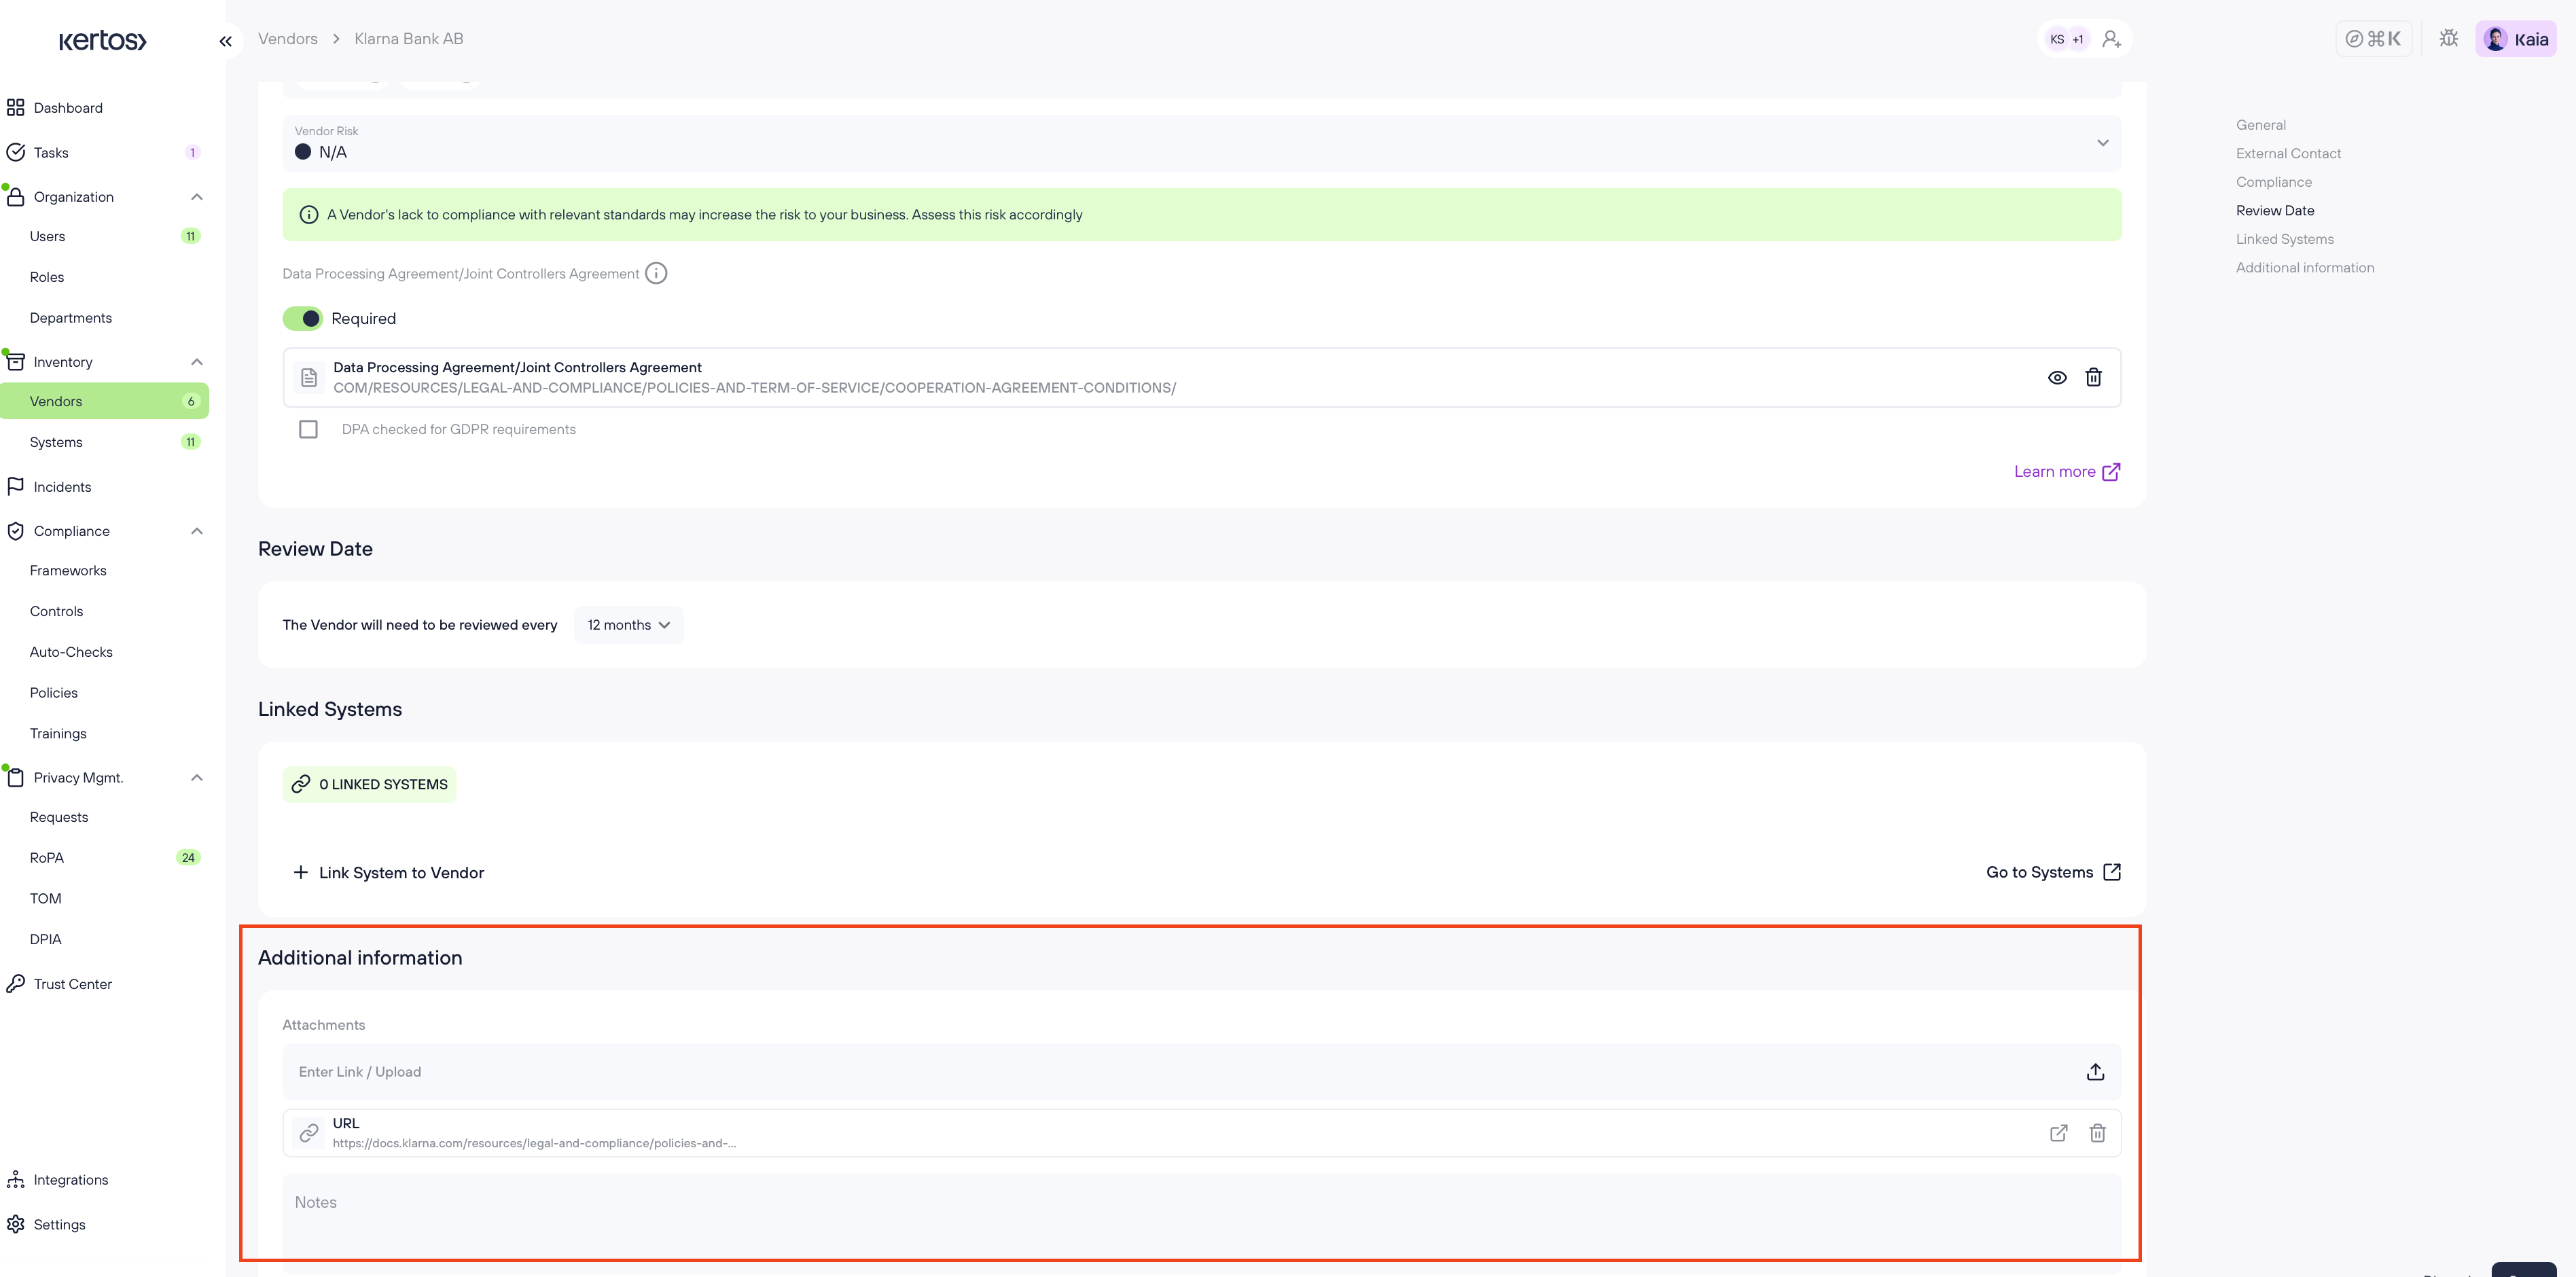Open Integrations from the sidebar
The height and width of the screenshot is (1277, 2576).
[x=71, y=1180]
